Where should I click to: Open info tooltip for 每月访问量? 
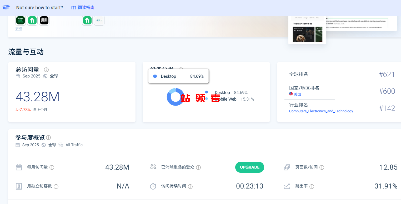(52, 168)
